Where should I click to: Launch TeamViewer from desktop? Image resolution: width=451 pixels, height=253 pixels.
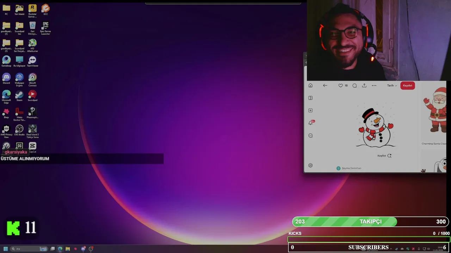32,61
